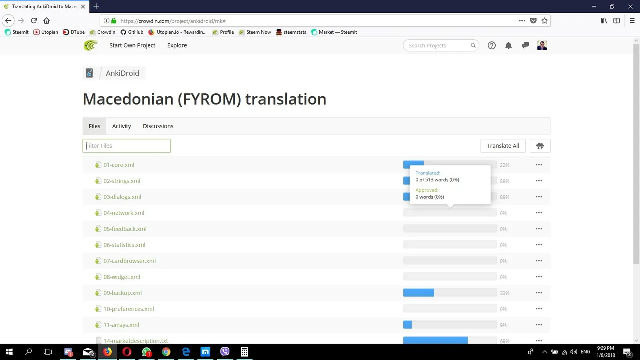Open options menu for 06-statistics.xml
The width and height of the screenshot is (640, 360).
[539, 245]
